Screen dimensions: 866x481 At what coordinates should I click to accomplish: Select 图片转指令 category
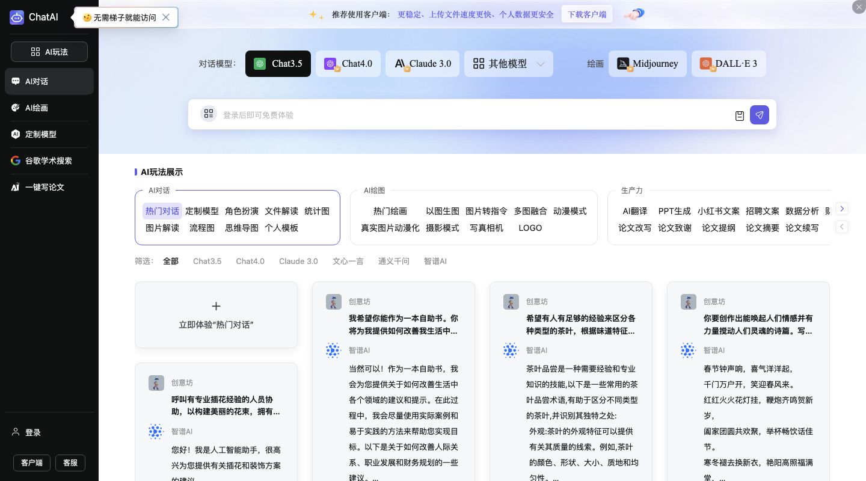point(487,211)
